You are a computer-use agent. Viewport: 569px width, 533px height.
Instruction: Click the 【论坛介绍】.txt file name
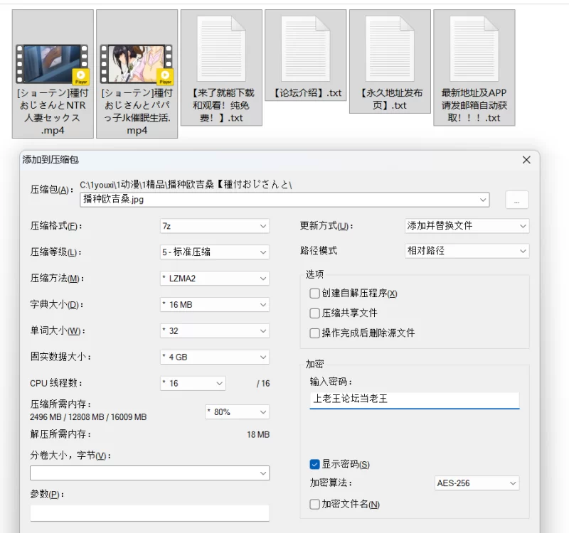[307, 93]
